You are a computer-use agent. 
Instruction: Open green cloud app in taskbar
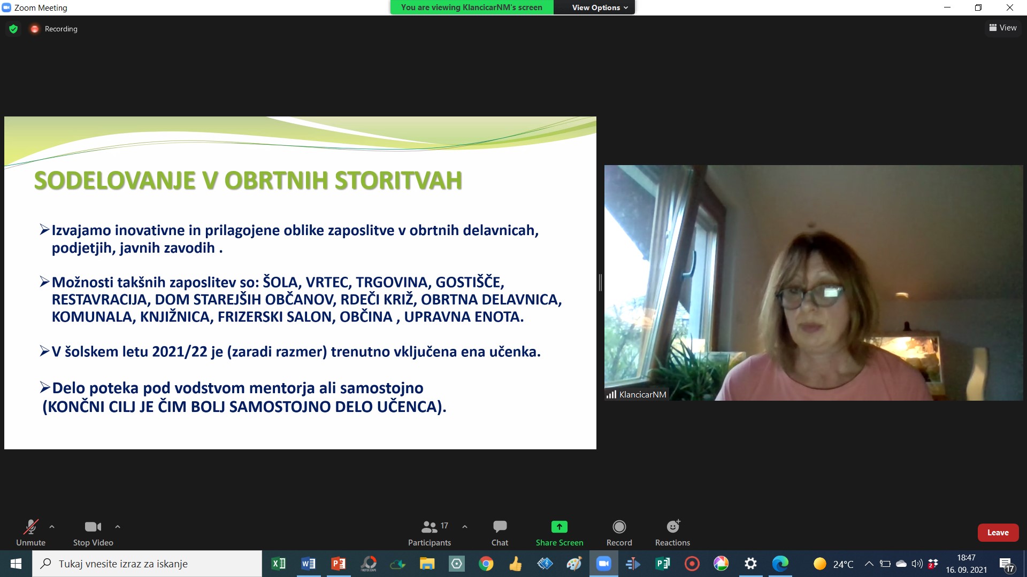point(398,564)
